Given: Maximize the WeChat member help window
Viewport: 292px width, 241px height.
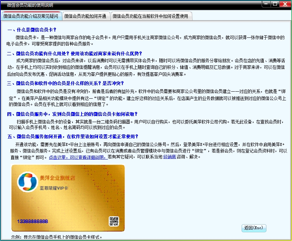Looking at the screenshot, I should (275, 4).
